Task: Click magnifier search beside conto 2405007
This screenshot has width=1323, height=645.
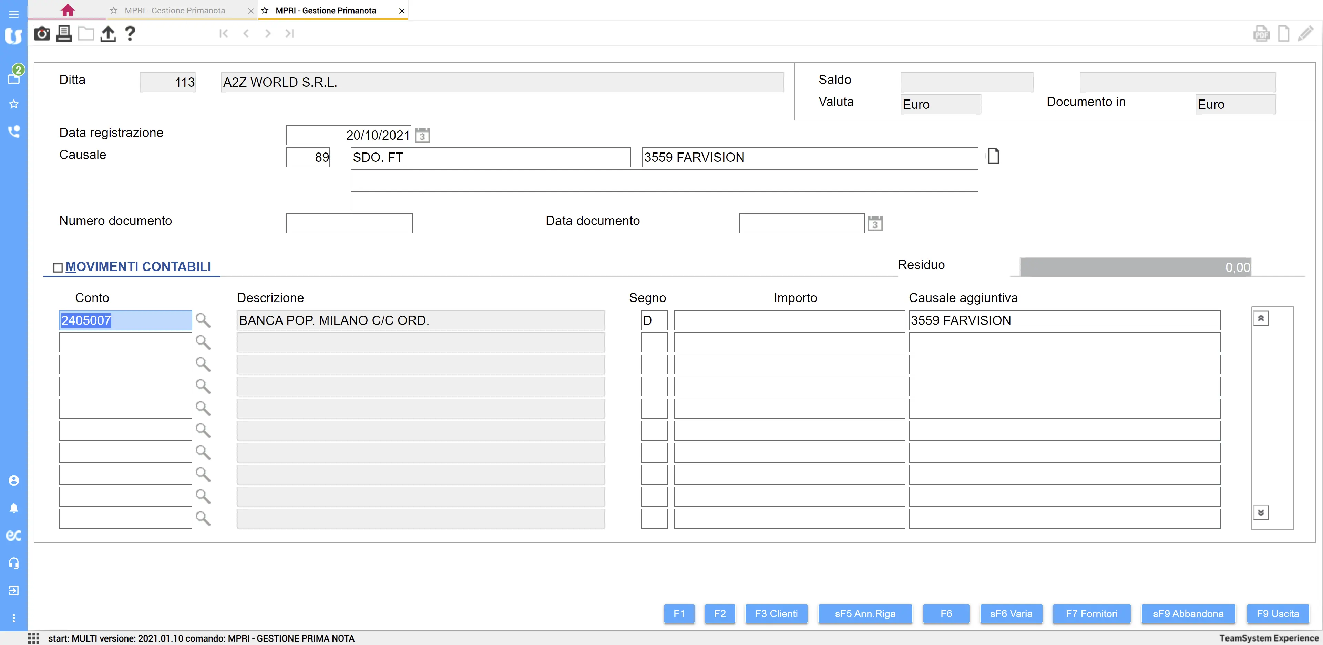Action: [203, 320]
